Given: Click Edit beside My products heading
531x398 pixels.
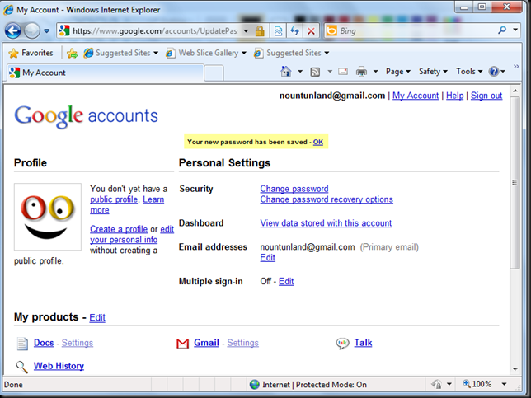Looking at the screenshot, I should (x=97, y=317).
